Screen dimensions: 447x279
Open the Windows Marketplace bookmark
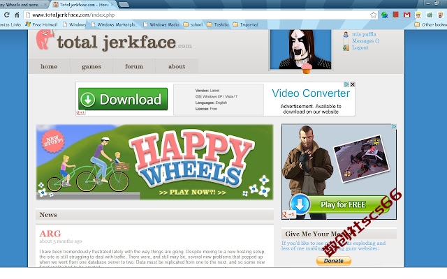point(114,24)
